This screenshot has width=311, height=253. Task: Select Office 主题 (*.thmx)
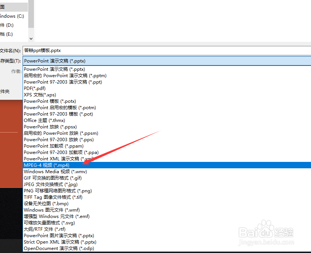click(x=167, y=120)
